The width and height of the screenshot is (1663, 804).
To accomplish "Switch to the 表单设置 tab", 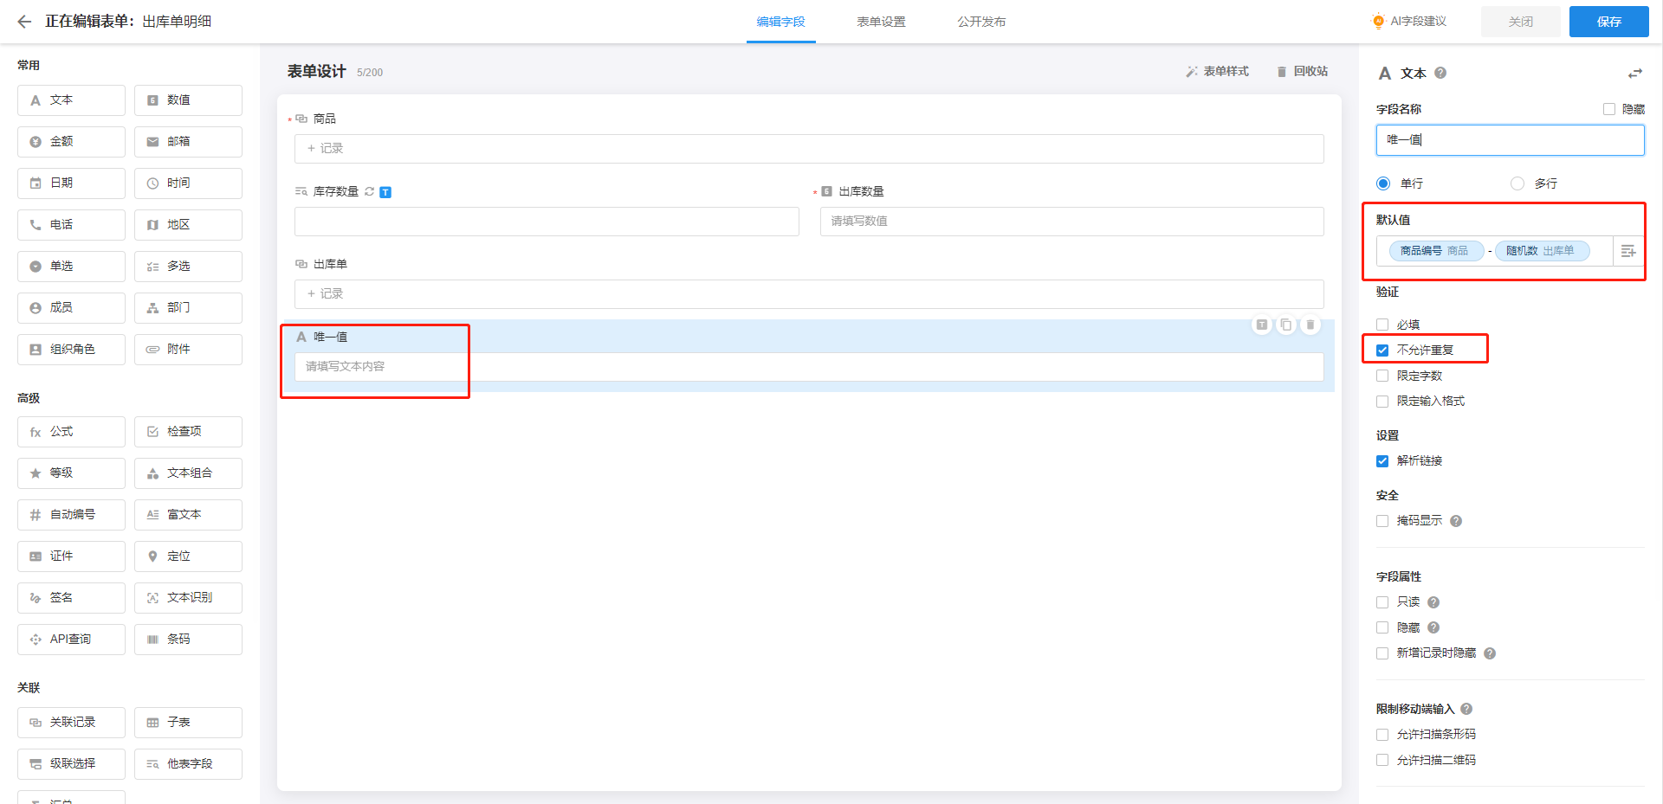I will click(x=881, y=22).
